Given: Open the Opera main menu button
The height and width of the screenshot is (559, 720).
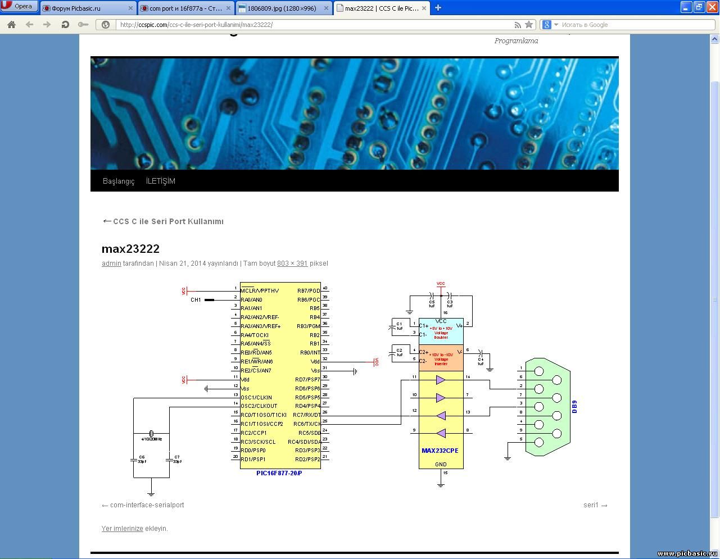Looking at the screenshot, I should (19, 6).
